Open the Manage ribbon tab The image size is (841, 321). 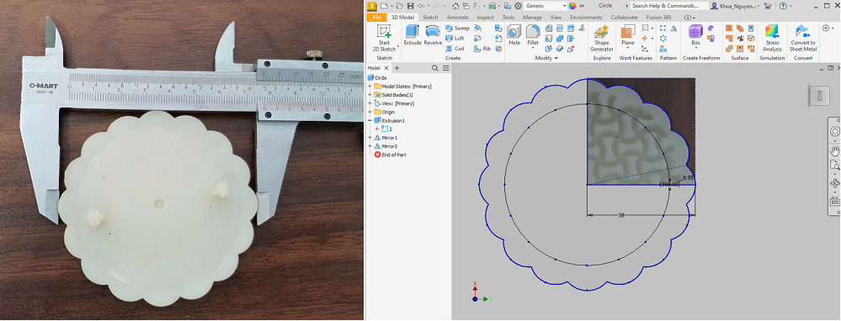tap(532, 17)
